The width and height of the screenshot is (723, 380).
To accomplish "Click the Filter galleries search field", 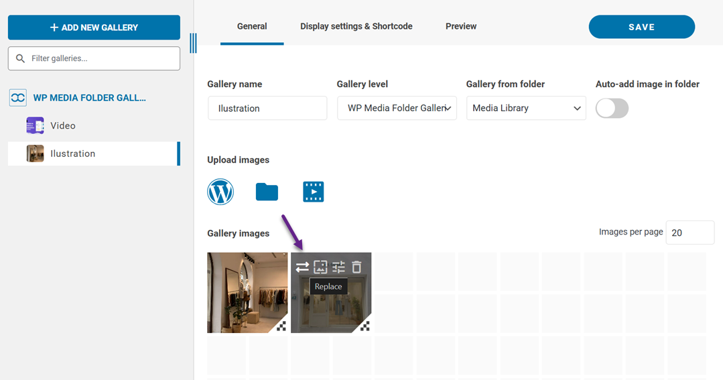I will pos(101,58).
